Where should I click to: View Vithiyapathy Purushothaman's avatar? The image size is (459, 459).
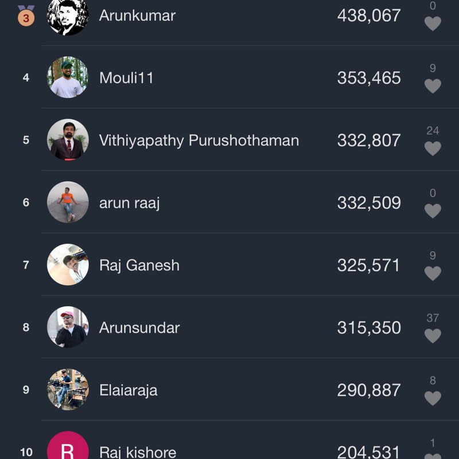(x=68, y=140)
